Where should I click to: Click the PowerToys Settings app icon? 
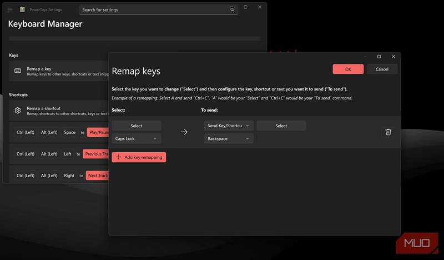(22, 9)
